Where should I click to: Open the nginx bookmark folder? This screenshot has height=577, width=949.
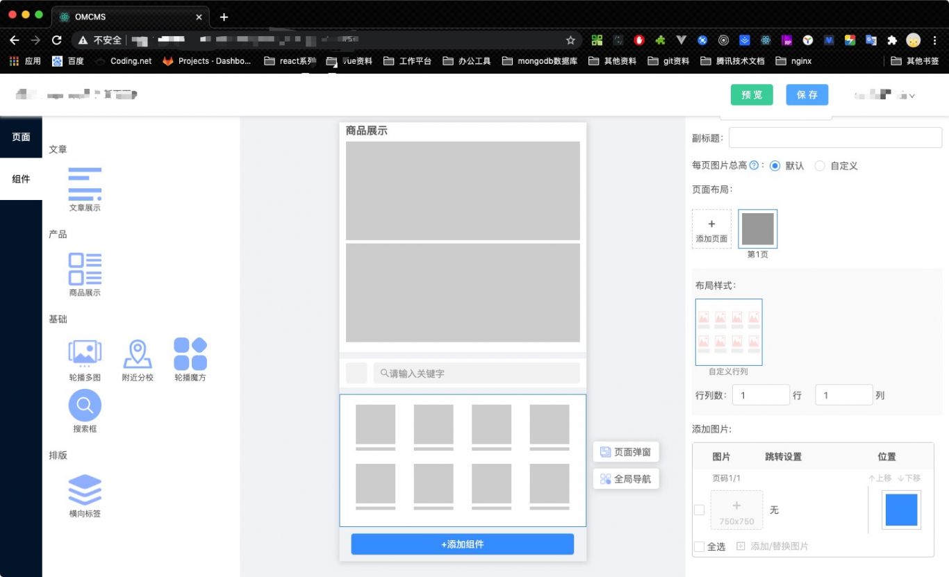tap(793, 61)
